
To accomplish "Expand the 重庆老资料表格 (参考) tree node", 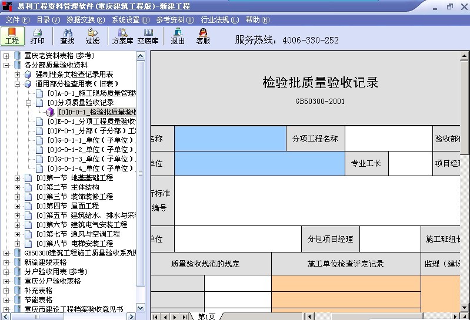I will (x=7, y=56).
